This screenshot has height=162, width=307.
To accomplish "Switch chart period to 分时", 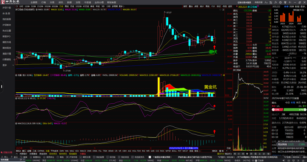I will pos(21,6).
